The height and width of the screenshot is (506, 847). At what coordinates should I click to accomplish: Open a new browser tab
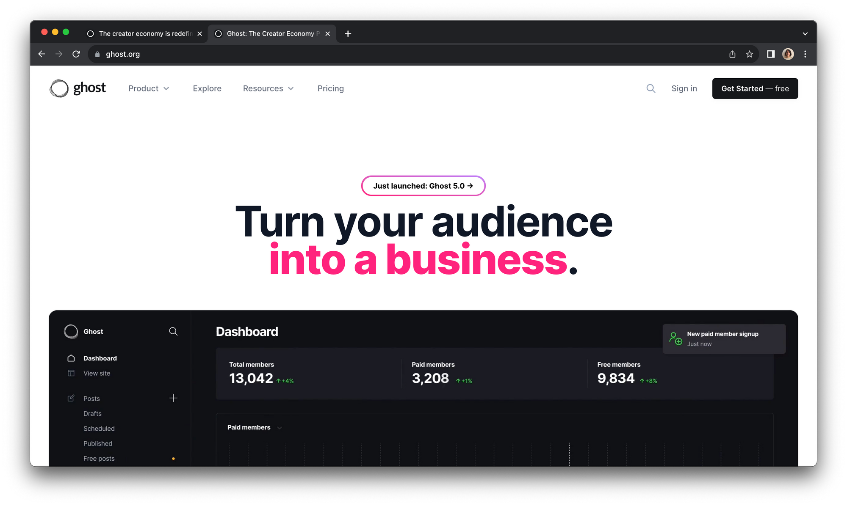[x=348, y=34]
